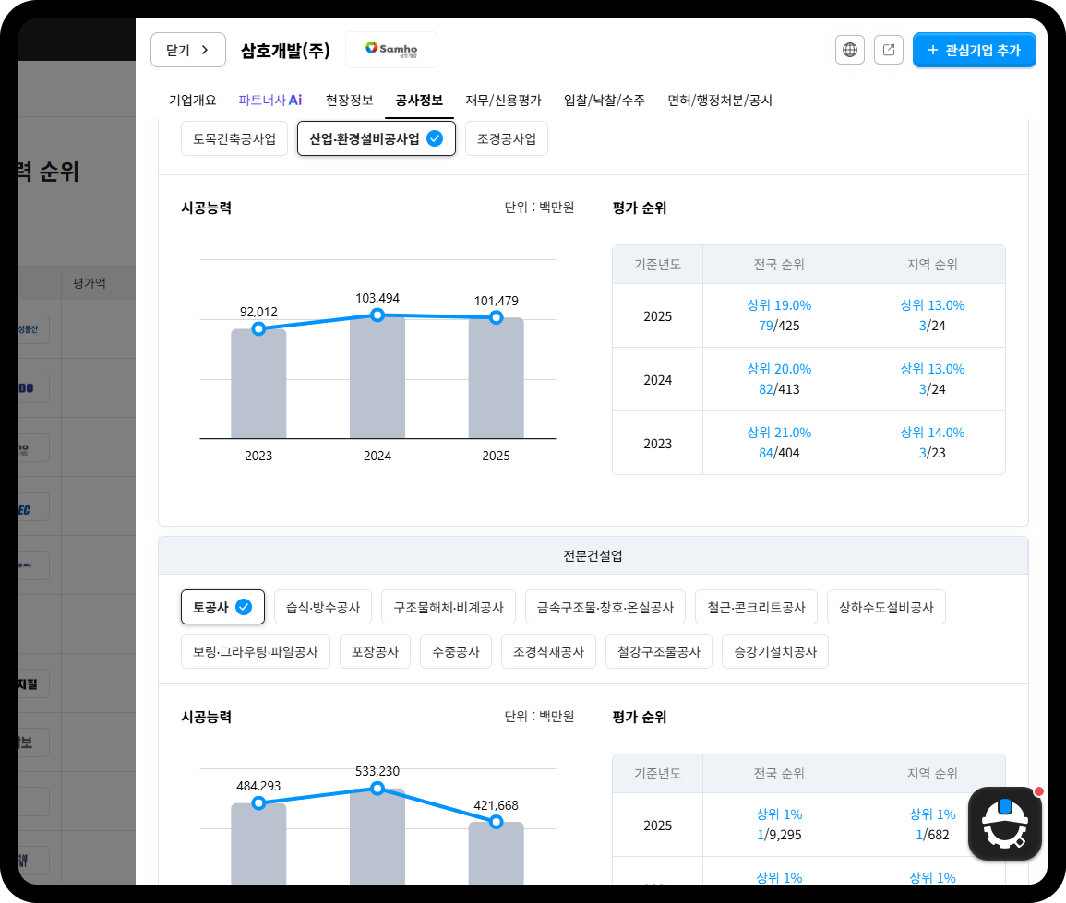This screenshot has width=1066, height=903.
Task: Click the 전문건설업 section header
Action: [x=593, y=556]
